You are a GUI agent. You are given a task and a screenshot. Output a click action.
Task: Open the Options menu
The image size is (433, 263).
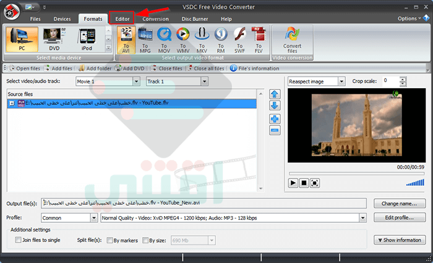[x=409, y=19]
